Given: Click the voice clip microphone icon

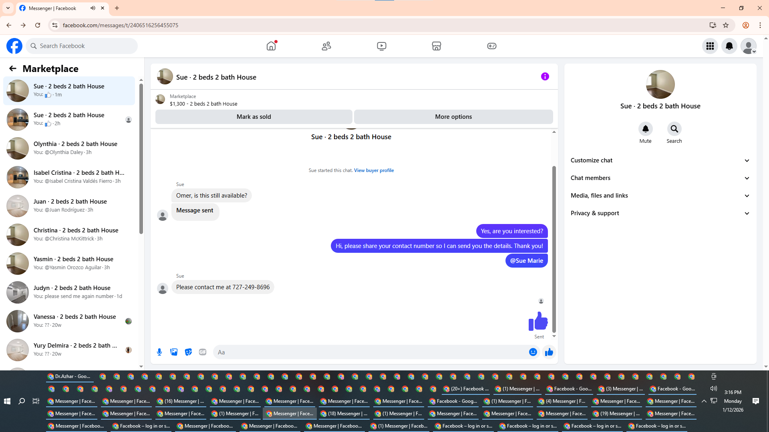Looking at the screenshot, I should [159, 352].
